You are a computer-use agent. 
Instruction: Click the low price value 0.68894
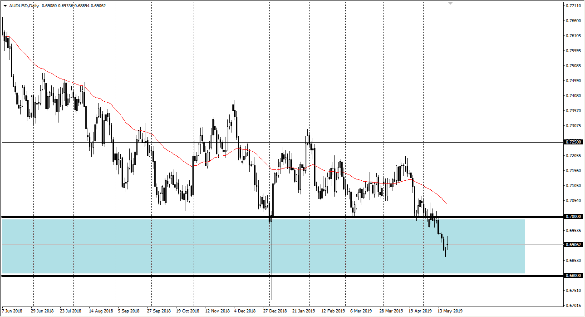coord(81,5)
